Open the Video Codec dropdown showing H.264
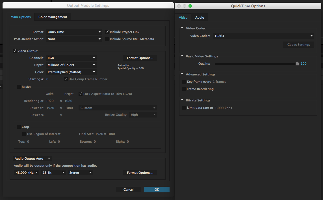 point(264,36)
